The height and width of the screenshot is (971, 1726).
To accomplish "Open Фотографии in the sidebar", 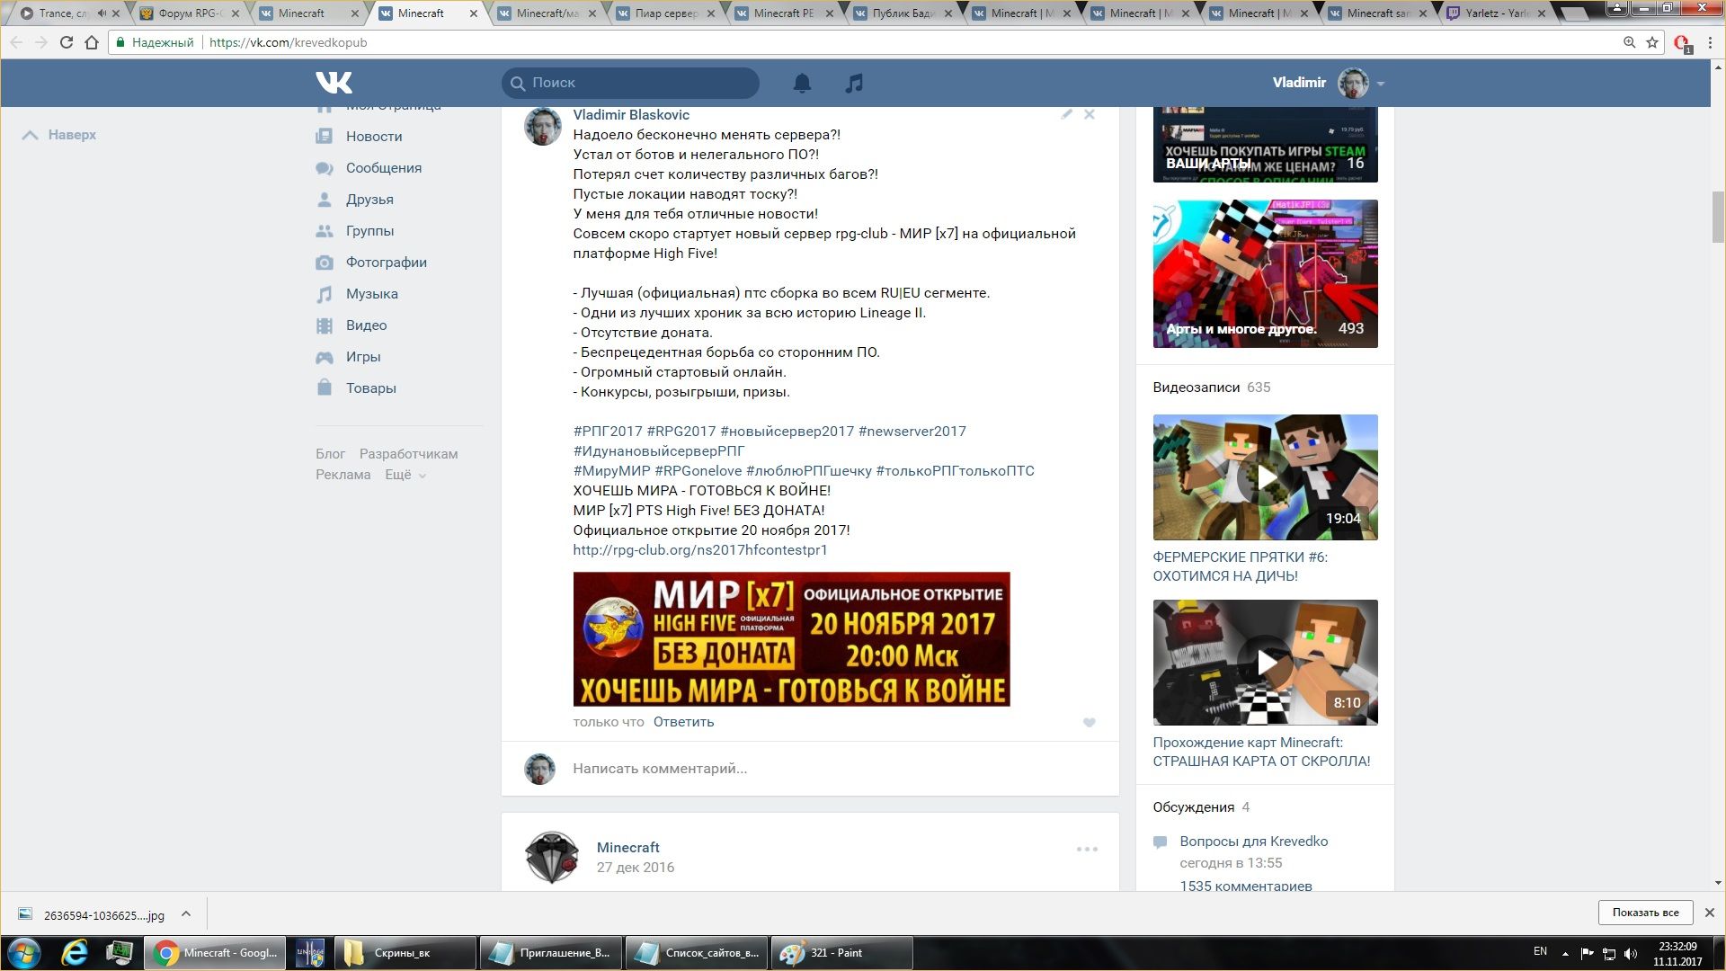I will pos(386,263).
